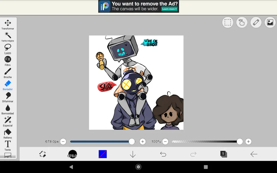Click the 100% opacity value

(x=156, y=141)
